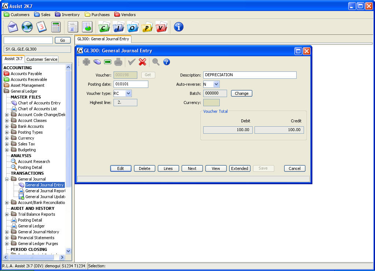Expand the Financial Statements folder
This screenshot has width=375, height=271.
(7, 238)
